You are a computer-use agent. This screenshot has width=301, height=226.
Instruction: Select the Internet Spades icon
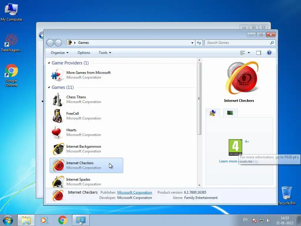(58, 182)
